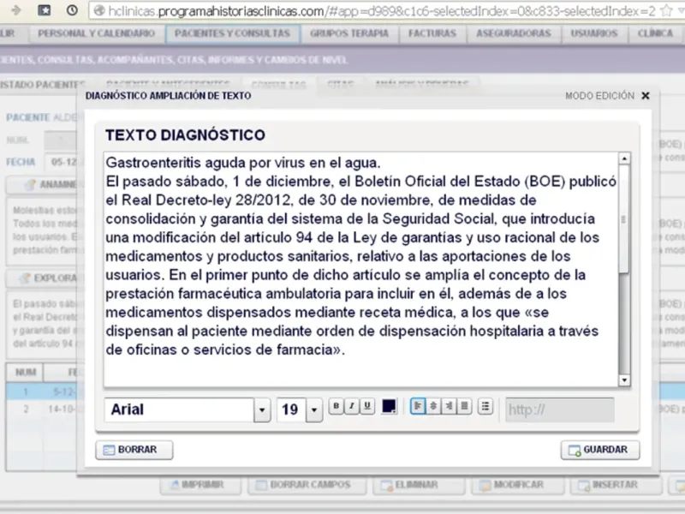Click the Insertar button in background page
Viewport: 685px width, 514px height.
tap(616, 485)
